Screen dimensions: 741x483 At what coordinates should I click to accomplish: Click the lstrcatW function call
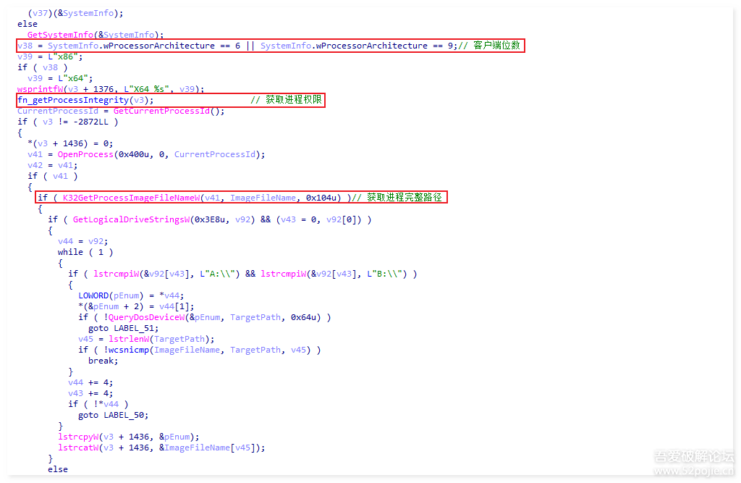(78, 448)
